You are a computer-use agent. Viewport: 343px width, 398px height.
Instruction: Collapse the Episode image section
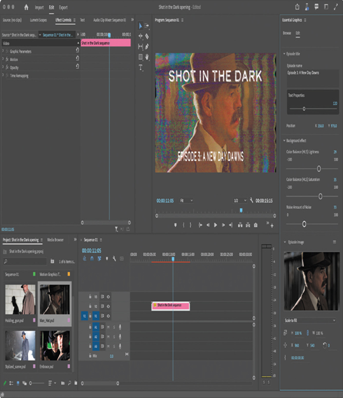[x=285, y=242]
